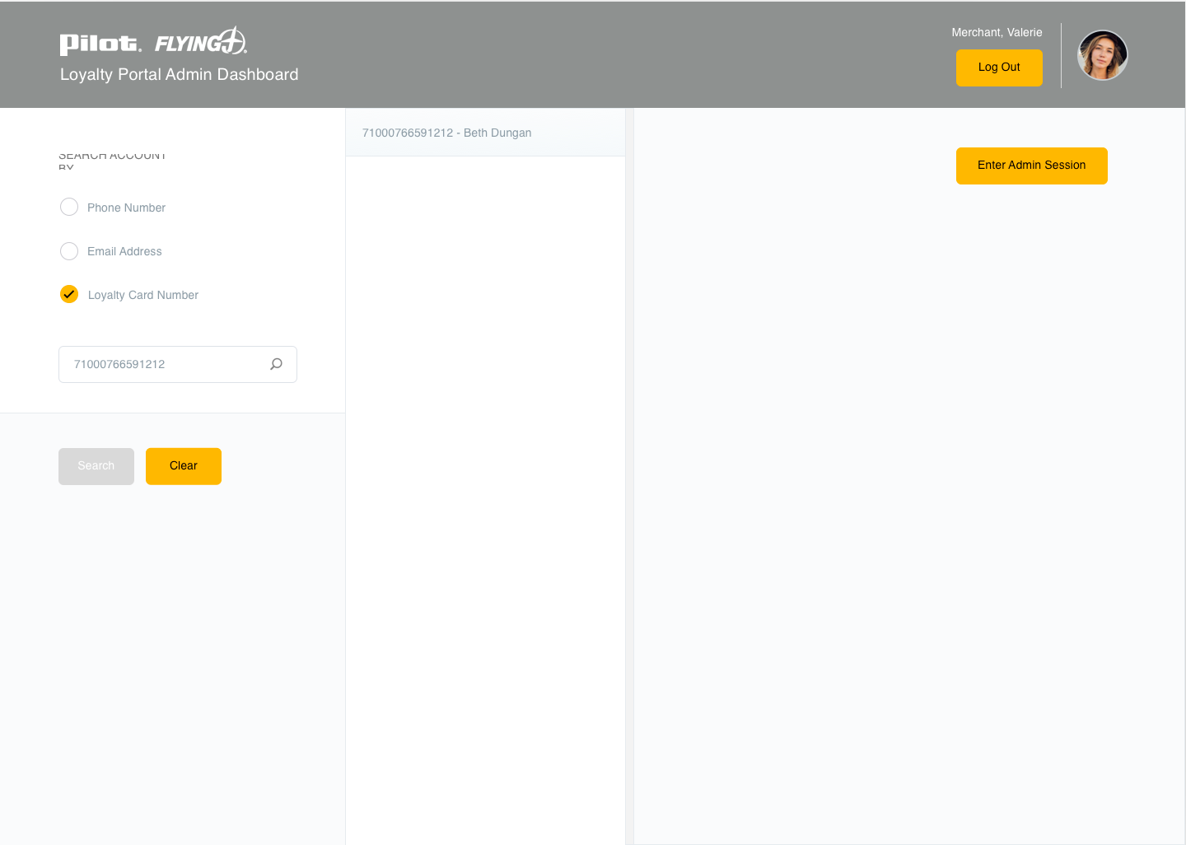
Task: Select the Email Address radio button
Action: coord(69,251)
